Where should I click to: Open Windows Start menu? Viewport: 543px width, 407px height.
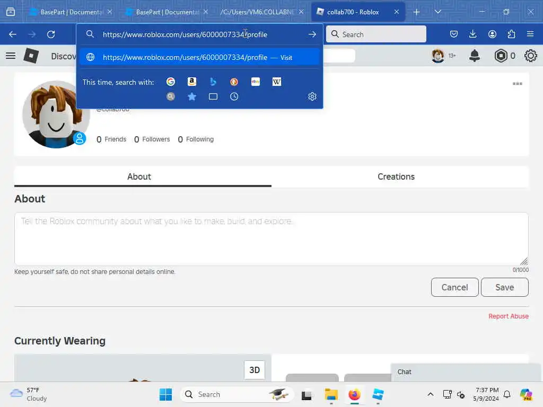pos(165,394)
